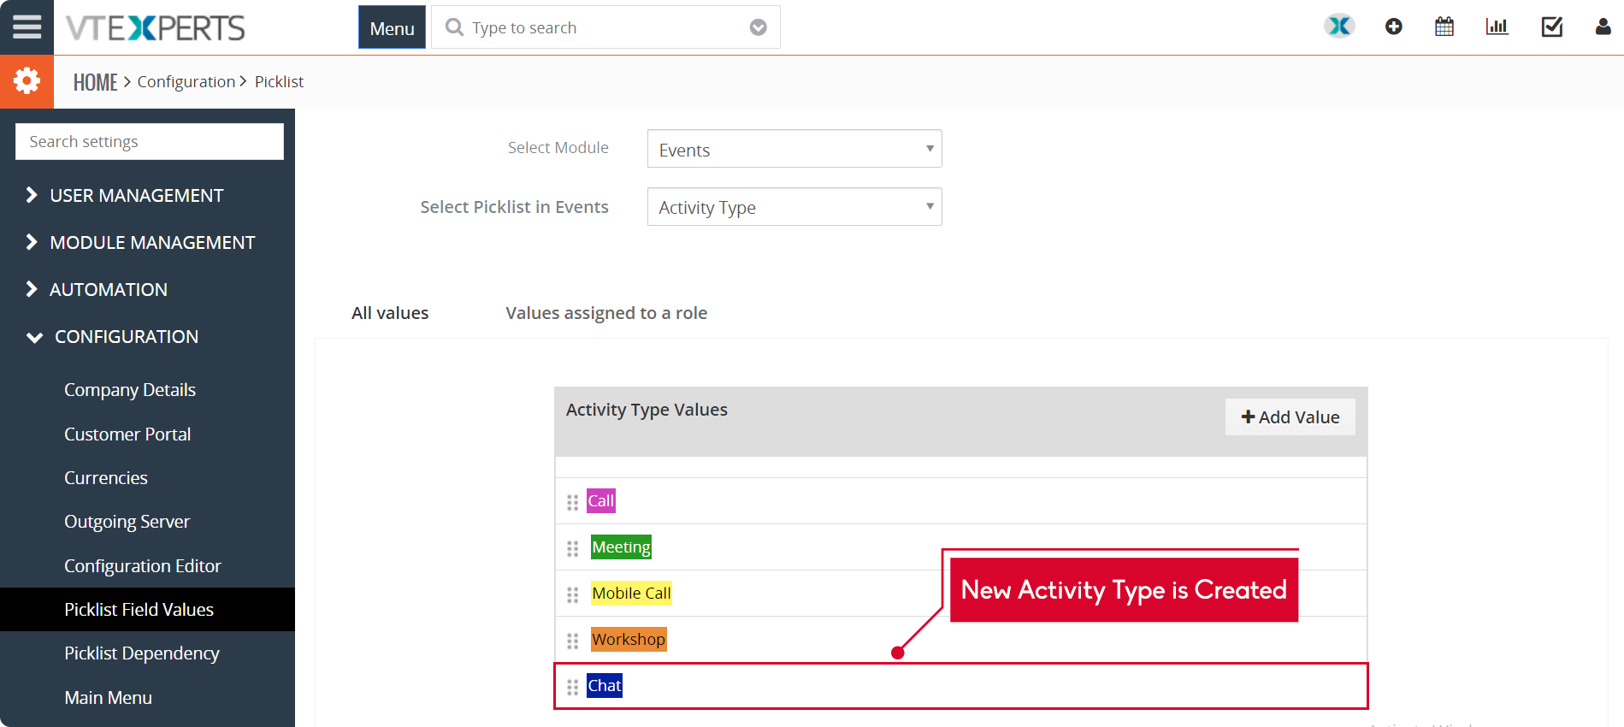Viewport: 1624px width, 727px height.
Task: Open the calendar icon
Action: click(1444, 27)
